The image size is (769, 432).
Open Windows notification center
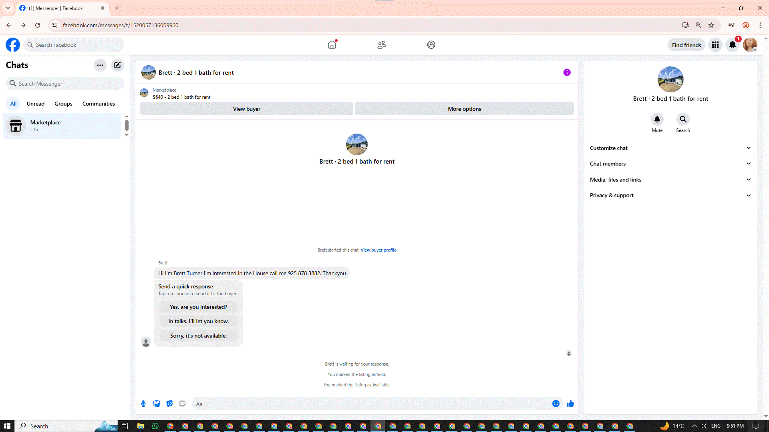[x=756, y=426]
